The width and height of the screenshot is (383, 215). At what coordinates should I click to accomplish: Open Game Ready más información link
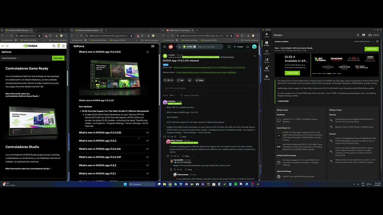[22, 95]
